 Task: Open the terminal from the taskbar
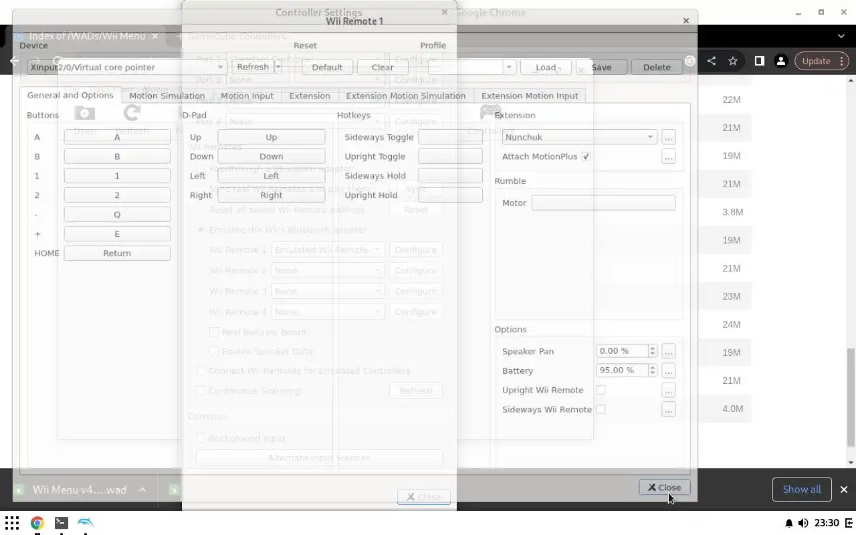coord(61,523)
